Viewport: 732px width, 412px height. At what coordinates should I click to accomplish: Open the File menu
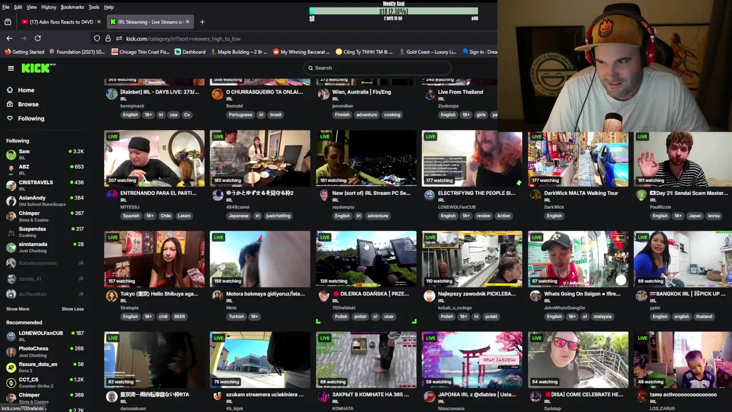point(6,7)
